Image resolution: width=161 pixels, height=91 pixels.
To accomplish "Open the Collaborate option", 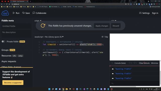I will click(x=39, y=13).
